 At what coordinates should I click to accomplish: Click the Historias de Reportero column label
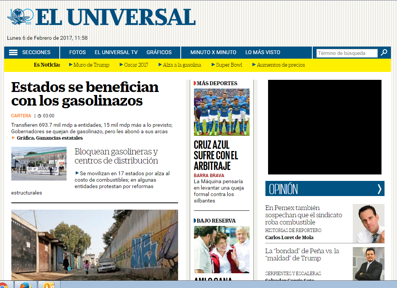pyautogui.click(x=293, y=230)
